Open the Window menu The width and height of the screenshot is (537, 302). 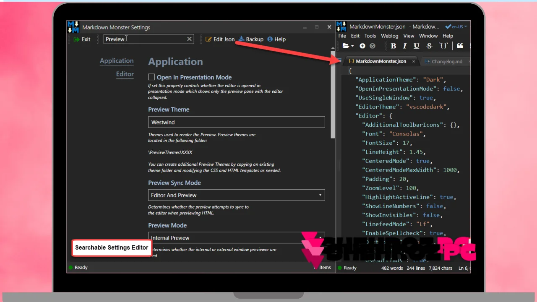click(x=428, y=36)
